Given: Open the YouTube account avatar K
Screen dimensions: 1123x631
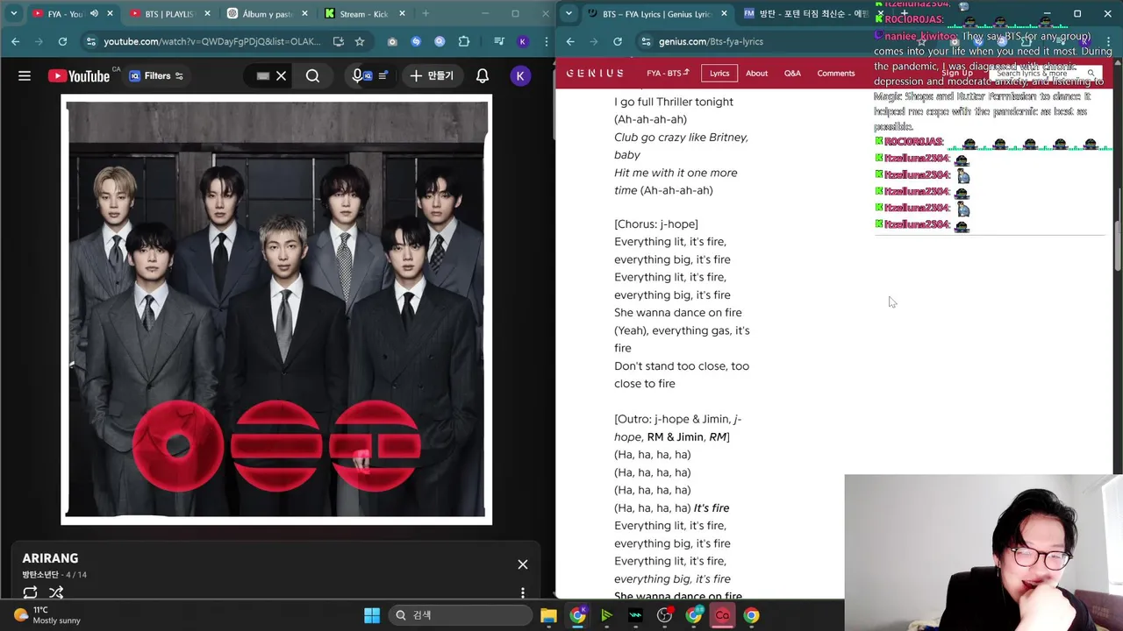Looking at the screenshot, I should [x=520, y=76].
